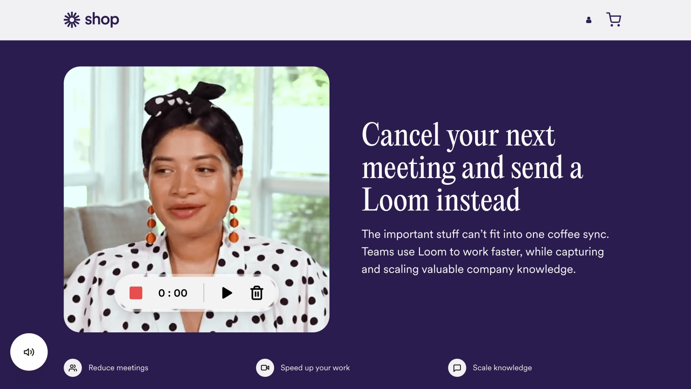691x389 pixels.
Task: Click the word 'Loom' in 'Teams use Loom'
Action: coord(432,252)
